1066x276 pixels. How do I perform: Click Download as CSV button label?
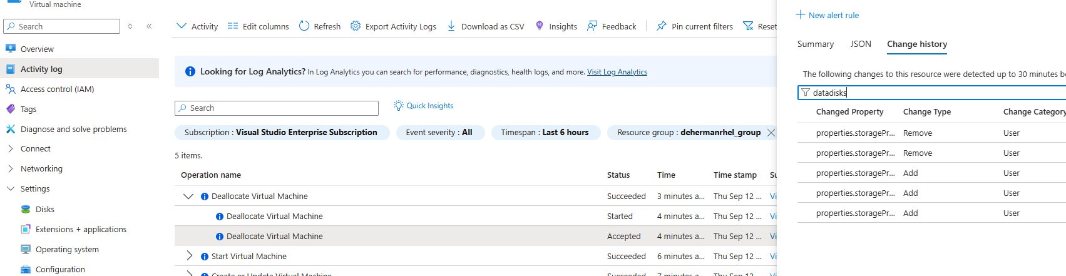tap(493, 26)
